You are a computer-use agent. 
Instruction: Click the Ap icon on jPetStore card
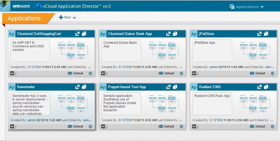(194, 34)
